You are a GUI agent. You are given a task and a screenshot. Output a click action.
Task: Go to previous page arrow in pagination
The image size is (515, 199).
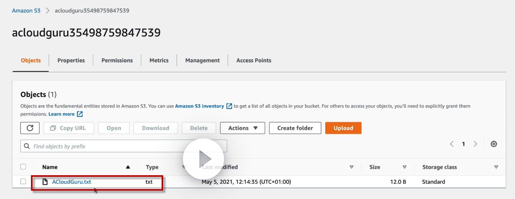coord(451,144)
